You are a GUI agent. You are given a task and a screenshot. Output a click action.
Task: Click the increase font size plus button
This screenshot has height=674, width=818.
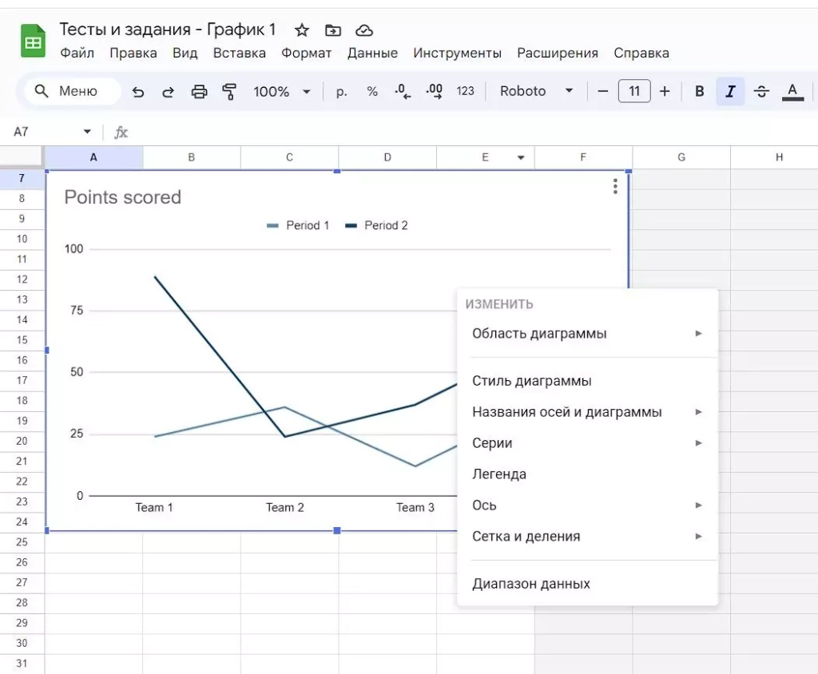pyautogui.click(x=665, y=92)
